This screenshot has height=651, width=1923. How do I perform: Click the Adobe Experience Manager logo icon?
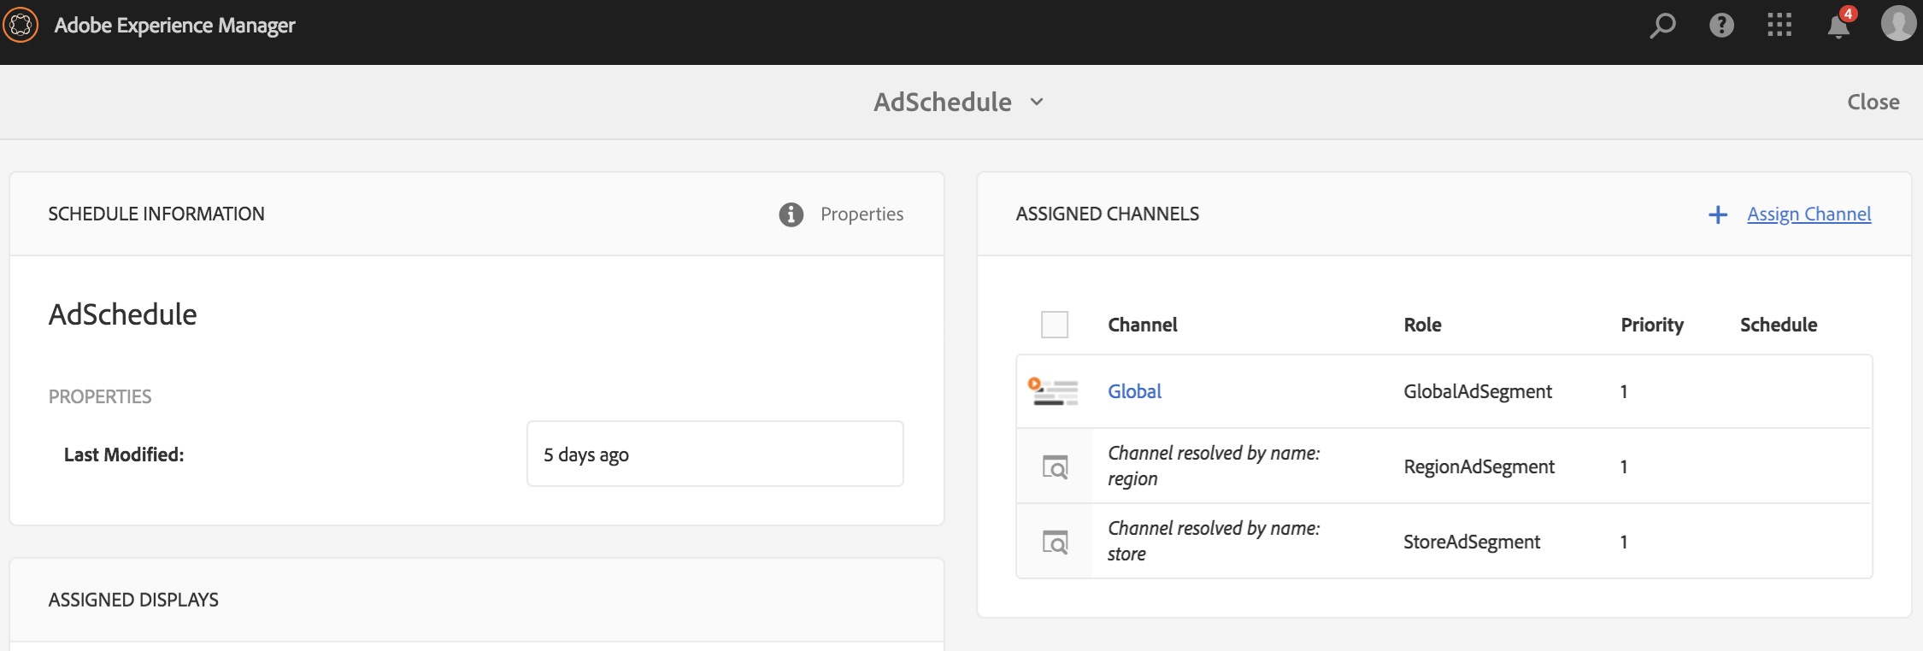(21, 25)
